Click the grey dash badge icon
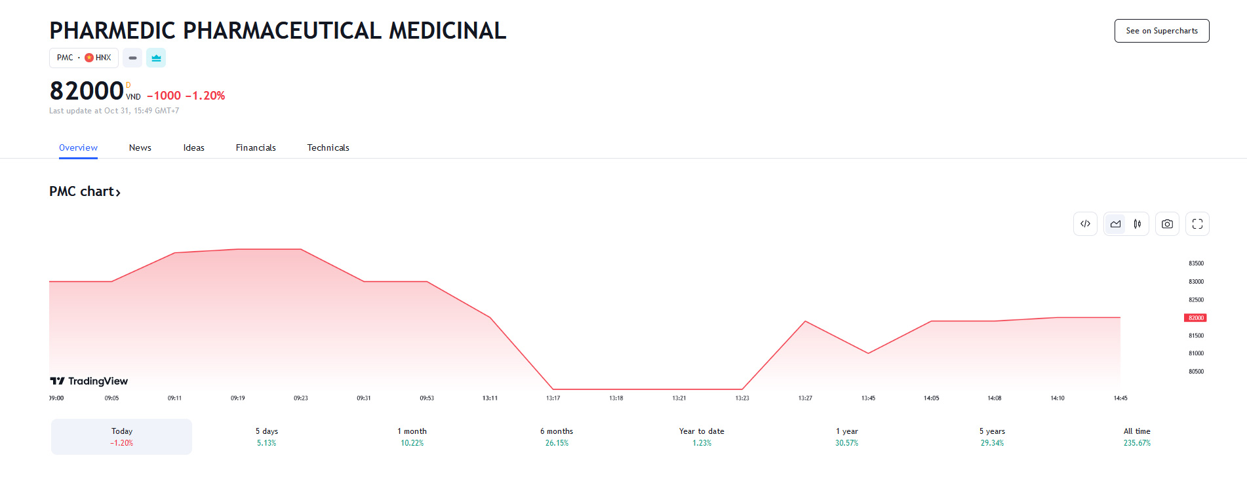Image resolution: width=1247 pixels, height=485 pixels. (x=132, y=58)
